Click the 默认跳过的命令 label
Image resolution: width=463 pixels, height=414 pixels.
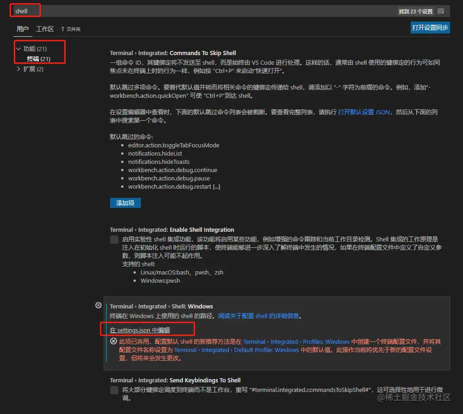pyautogui.click(x=131, y=137)
